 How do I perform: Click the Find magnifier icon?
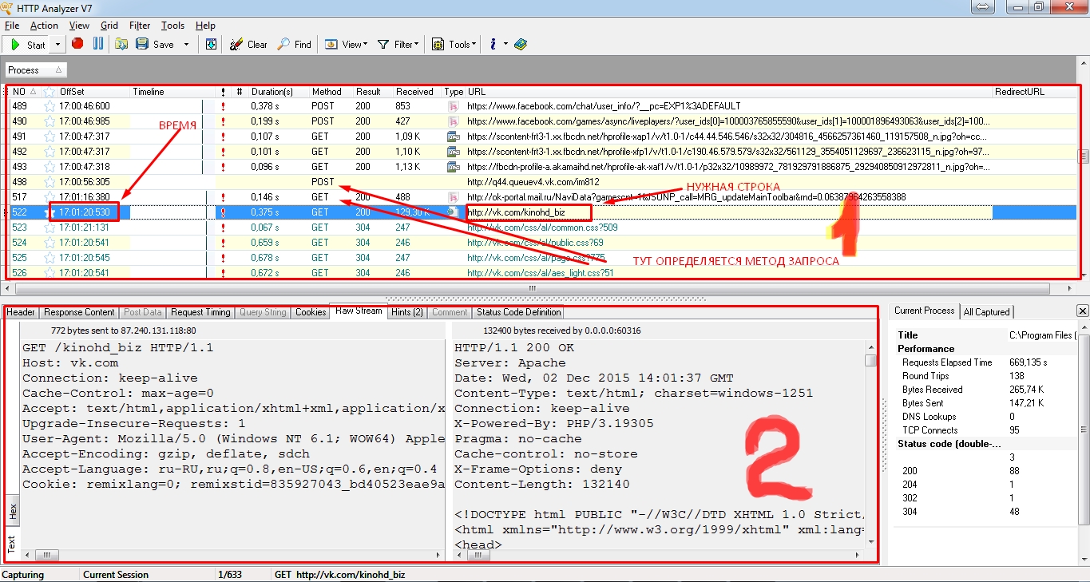(x=284, y=44)
